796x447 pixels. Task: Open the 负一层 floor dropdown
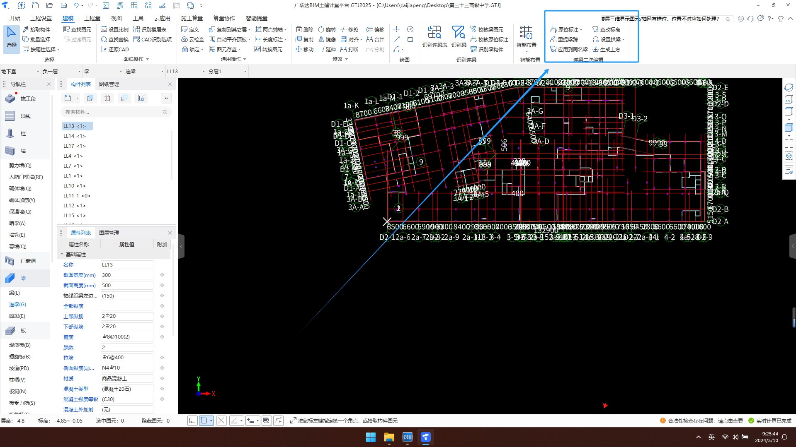pyautogui.click(x=61, y=71)
